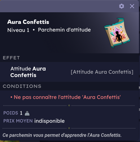
Task: Collapse the EFFET section header
Action: [x=69, y=58]
